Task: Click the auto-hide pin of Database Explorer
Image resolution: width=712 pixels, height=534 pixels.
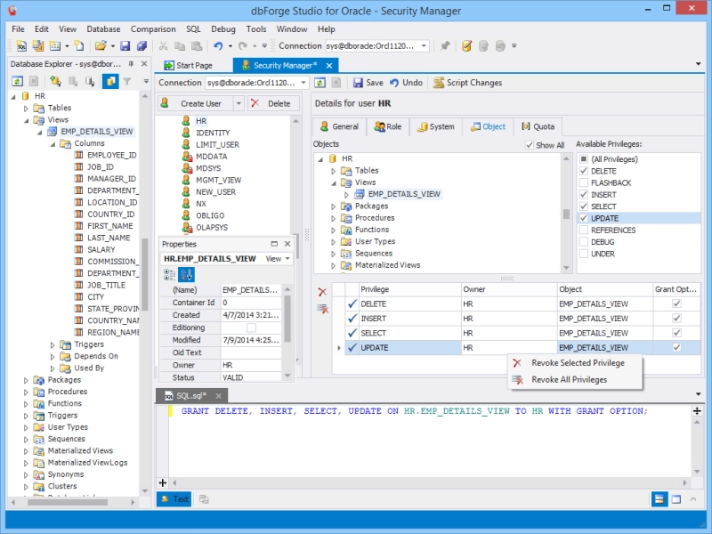Action: click(x=131, y=64)
